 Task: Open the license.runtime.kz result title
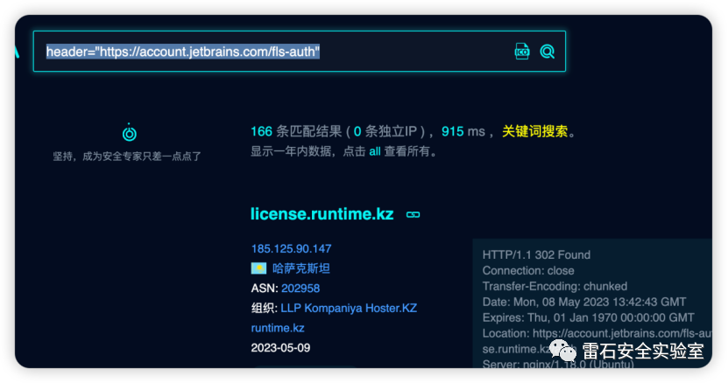(322, 213)
